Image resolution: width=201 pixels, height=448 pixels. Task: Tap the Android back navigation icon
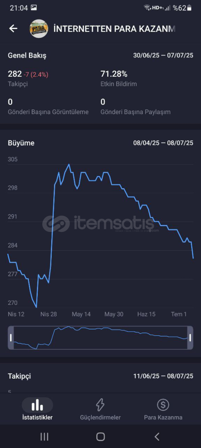point(157,436)
